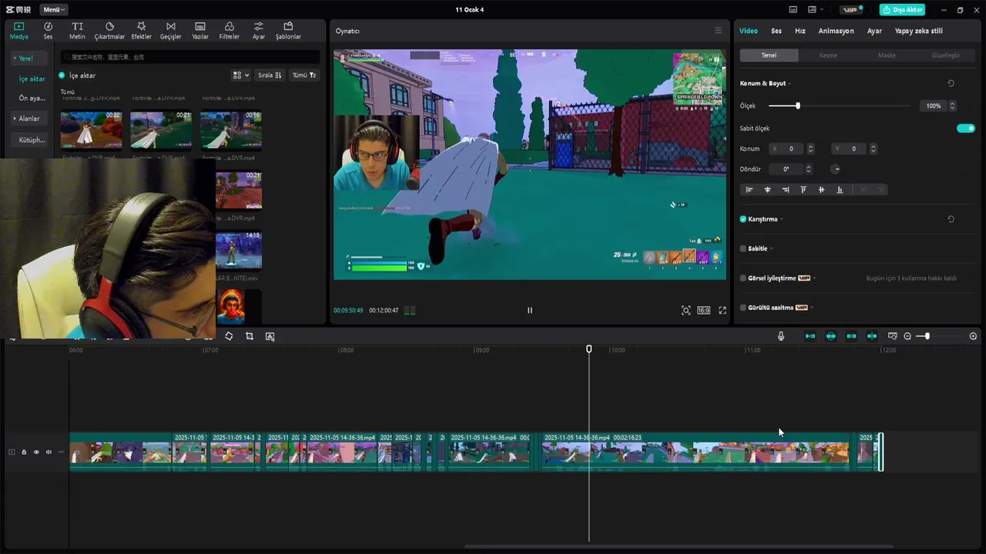The image size is (986, 554).
Task: Align clip to the top edge
Action: [803, 190]
